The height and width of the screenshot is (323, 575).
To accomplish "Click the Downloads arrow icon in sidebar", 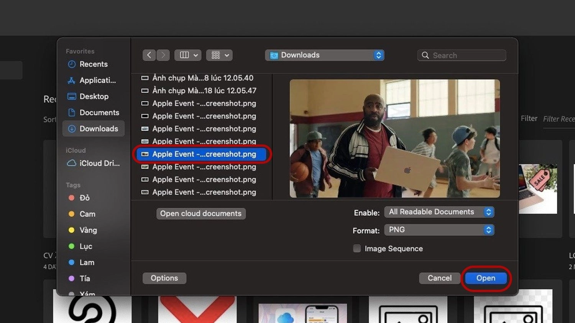I will point(72,129).
